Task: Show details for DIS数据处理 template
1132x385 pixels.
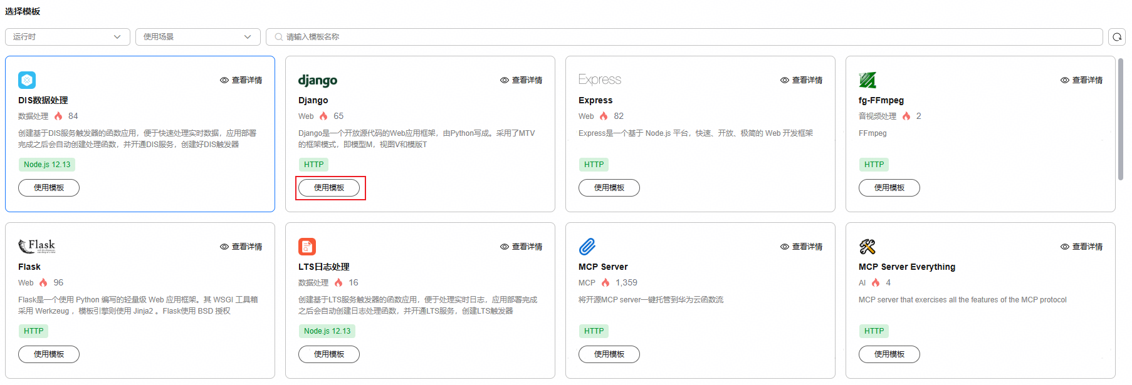Action: tap(241, 80)
